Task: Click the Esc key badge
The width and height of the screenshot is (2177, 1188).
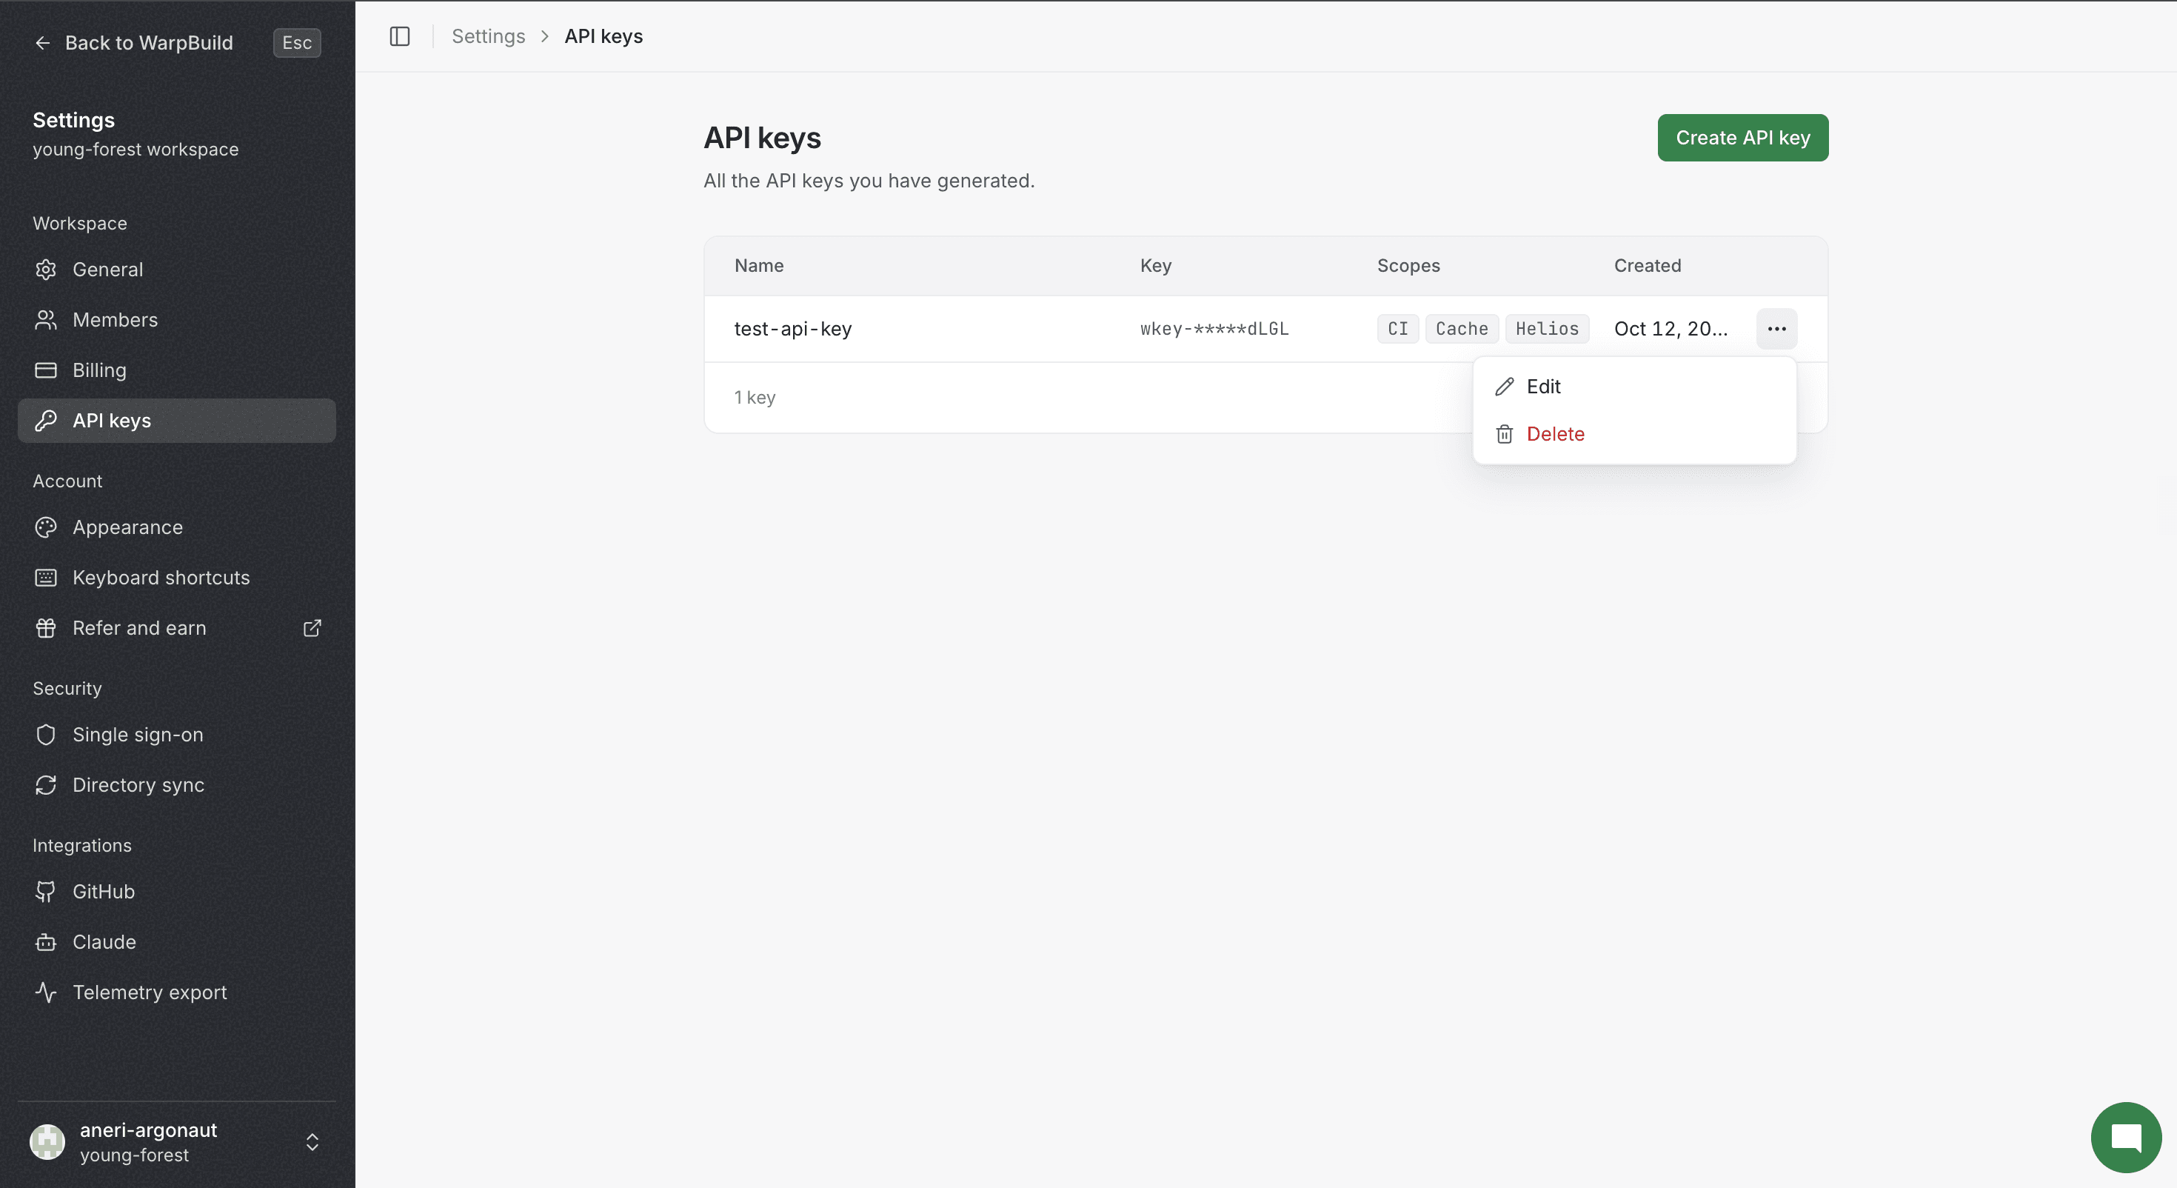Action: pos(297,43)
